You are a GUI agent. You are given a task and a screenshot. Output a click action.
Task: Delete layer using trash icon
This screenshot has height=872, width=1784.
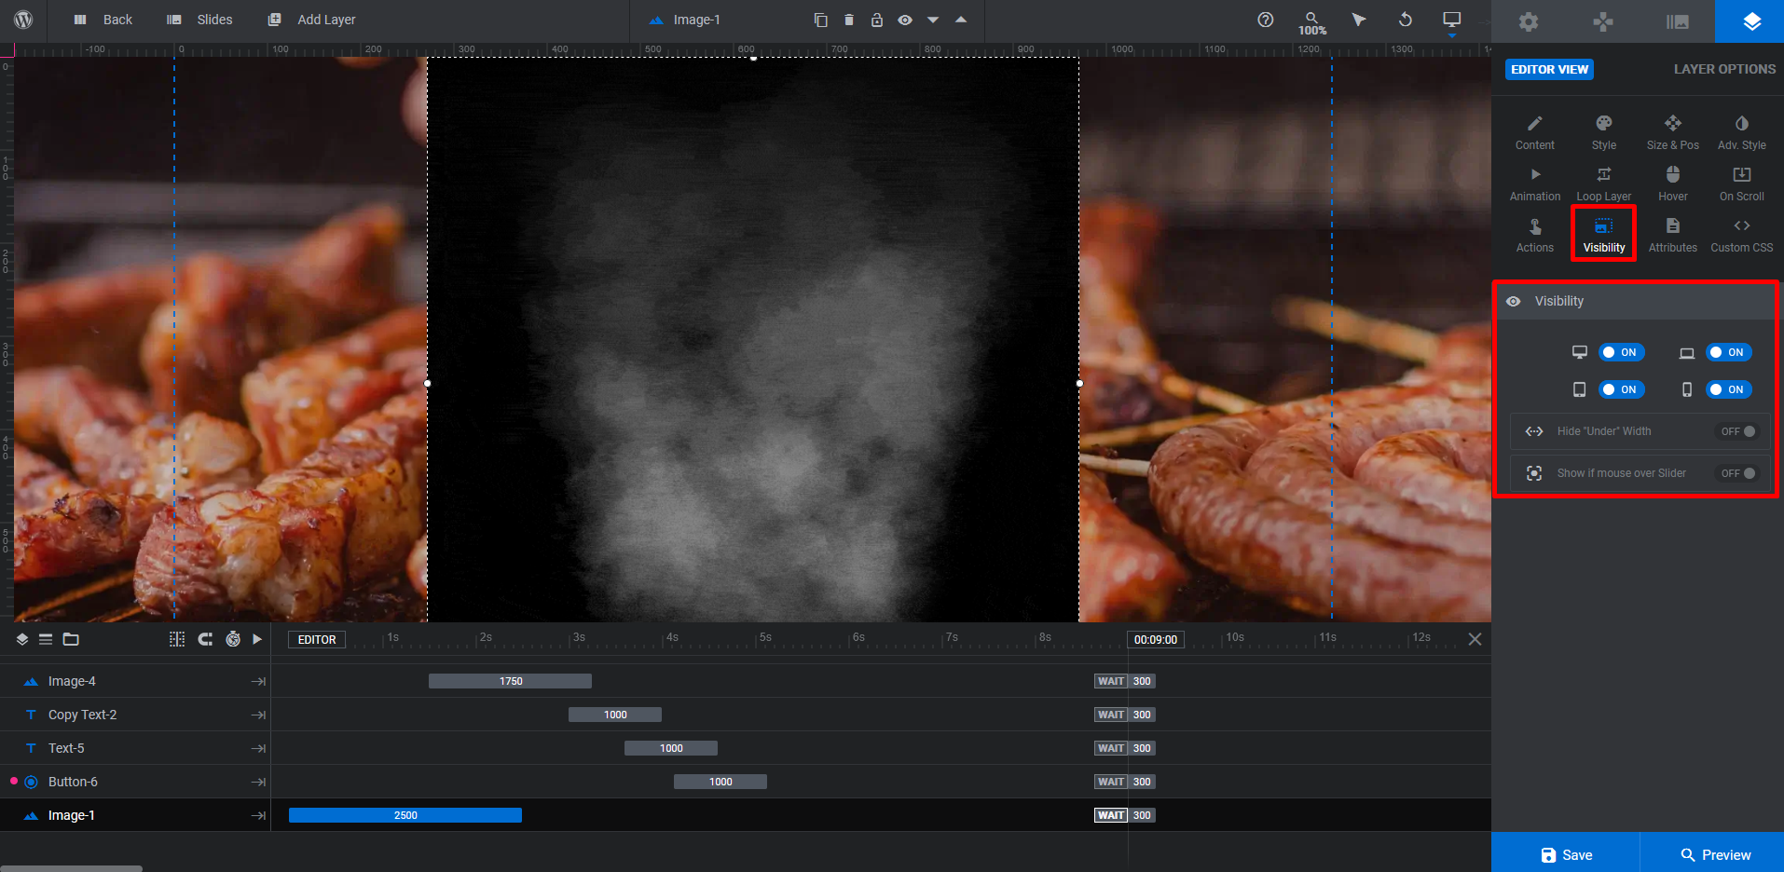coord(848,20)
